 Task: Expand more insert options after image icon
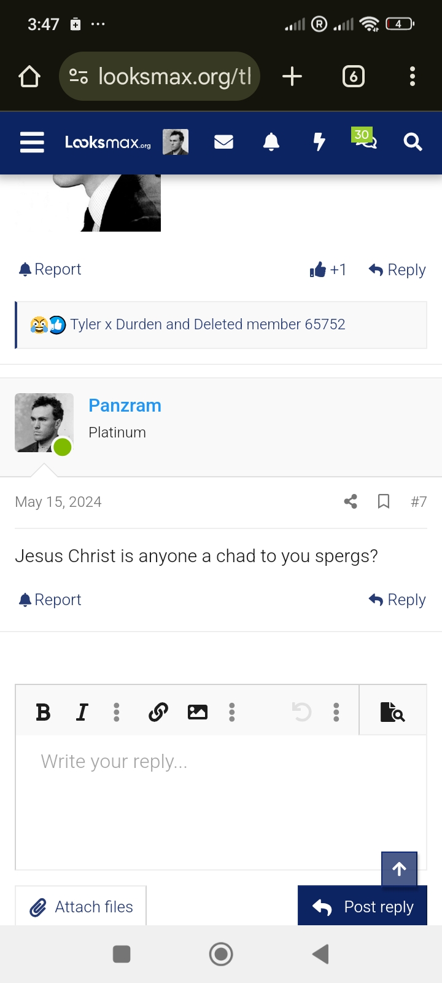click(232, 712)
